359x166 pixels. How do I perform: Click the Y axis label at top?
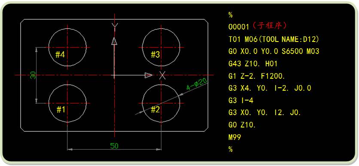114,26
